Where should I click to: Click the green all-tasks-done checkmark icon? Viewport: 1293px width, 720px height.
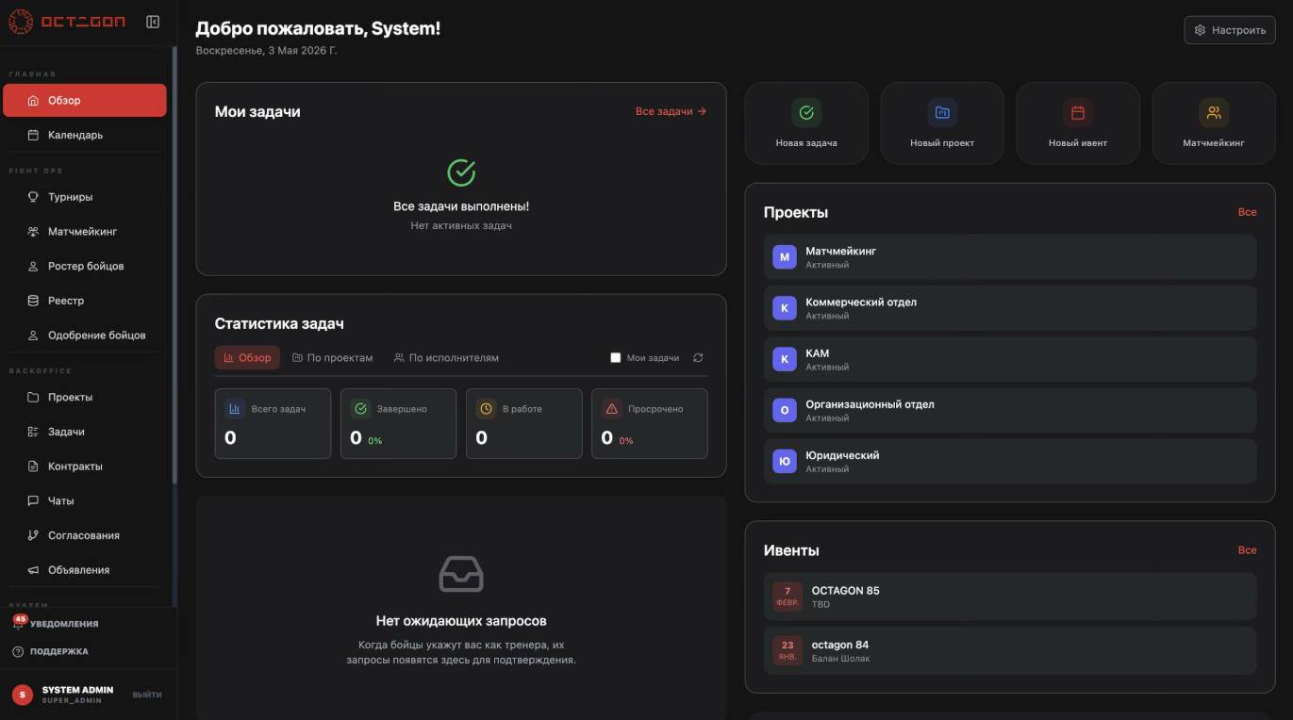click(461, 172)
